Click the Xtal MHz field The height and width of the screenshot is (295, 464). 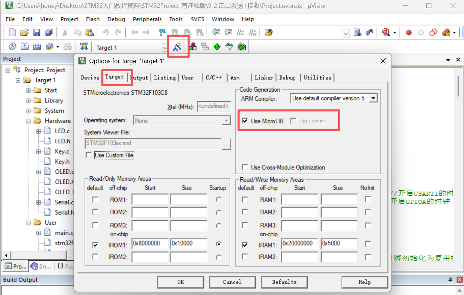click(214, 106)
